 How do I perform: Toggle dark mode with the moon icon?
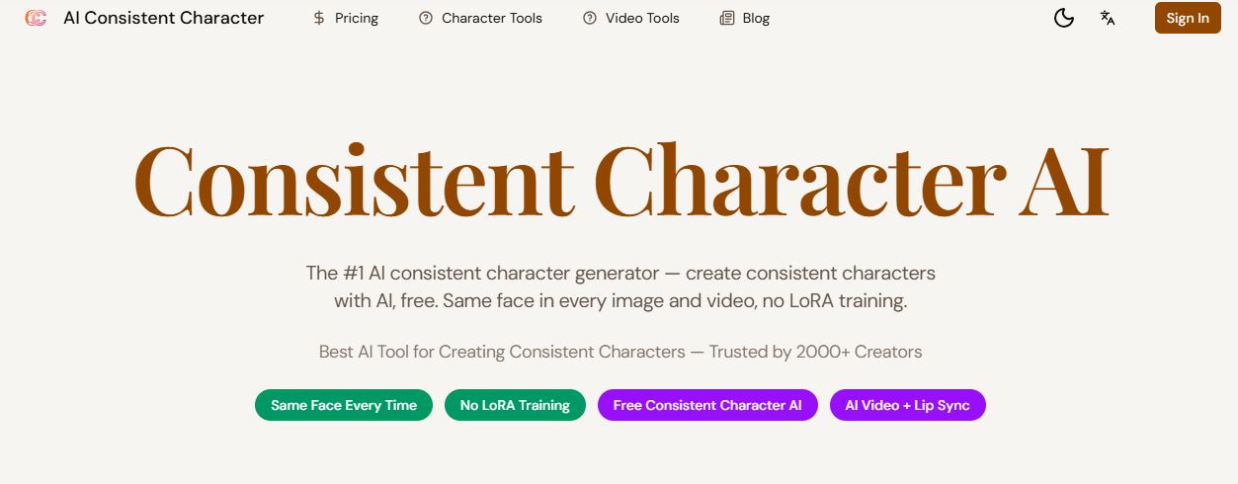click(x=1064, y=18)
